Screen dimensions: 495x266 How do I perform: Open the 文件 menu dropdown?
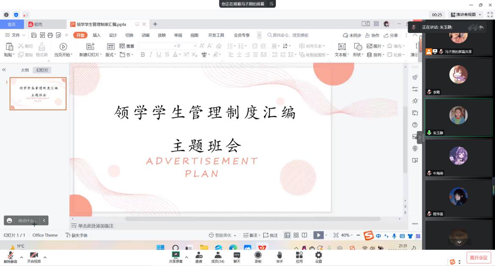pos(15,35)
